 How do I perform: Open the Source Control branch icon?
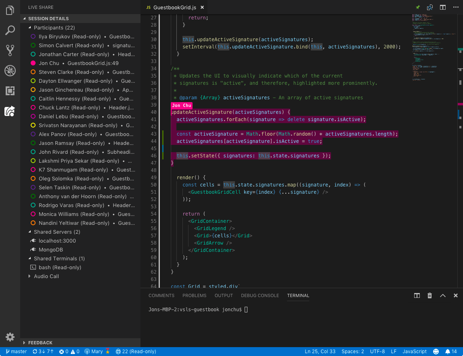[x=10, y=50]
